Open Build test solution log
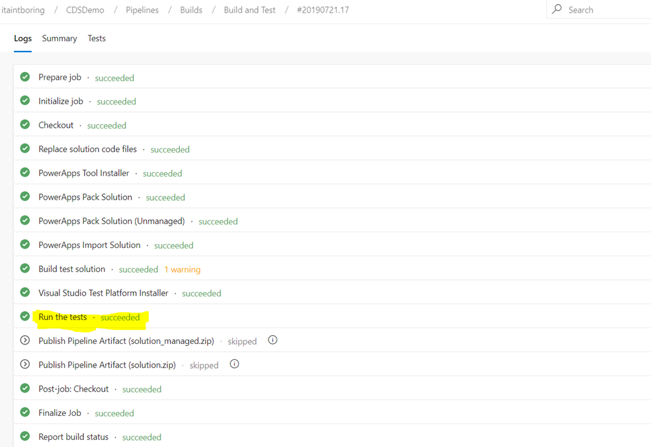Image resolution: width=651 pixels, height=447 pixels. pyautogui.click(x=332, y=269)
